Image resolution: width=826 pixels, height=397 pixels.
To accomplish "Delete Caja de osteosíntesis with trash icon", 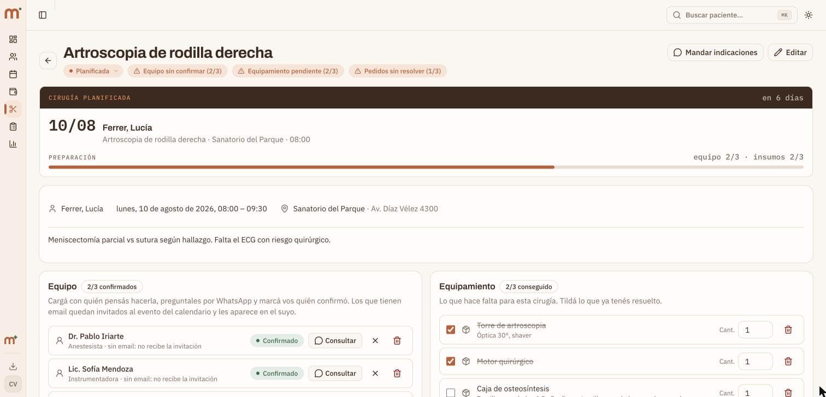I will click(788, 393).
